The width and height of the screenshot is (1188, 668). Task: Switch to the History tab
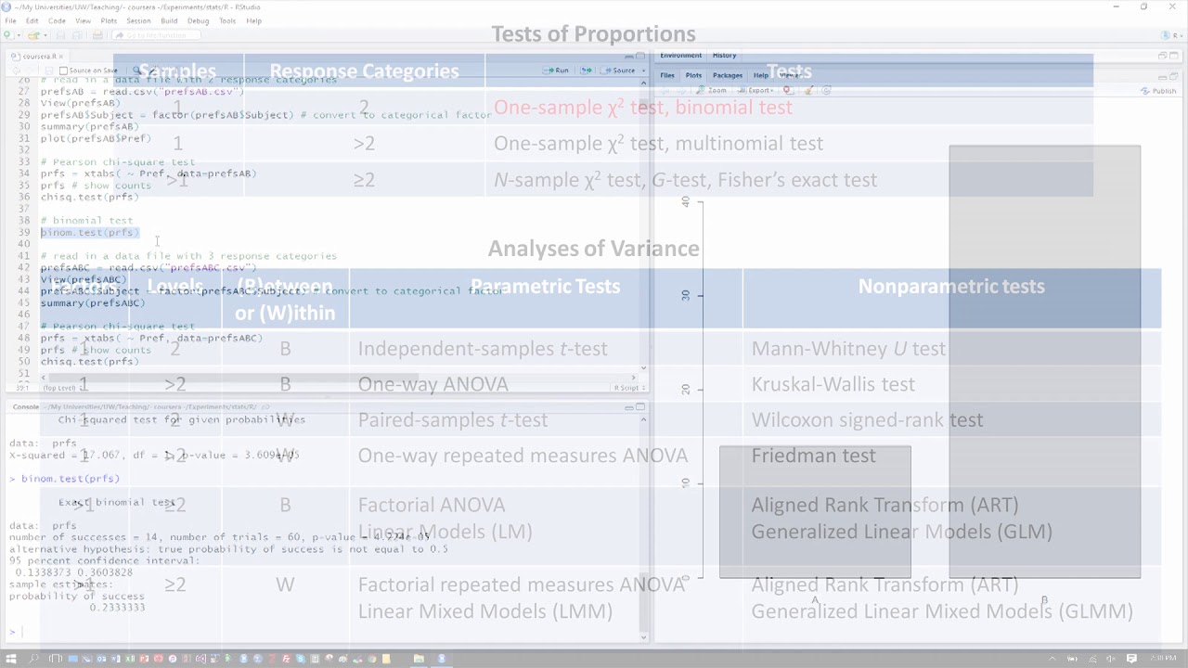coord(724,56)
